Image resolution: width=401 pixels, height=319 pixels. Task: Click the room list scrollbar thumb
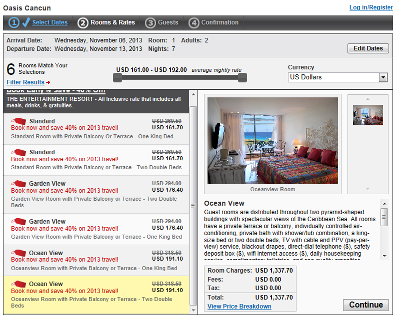[193, 206]
